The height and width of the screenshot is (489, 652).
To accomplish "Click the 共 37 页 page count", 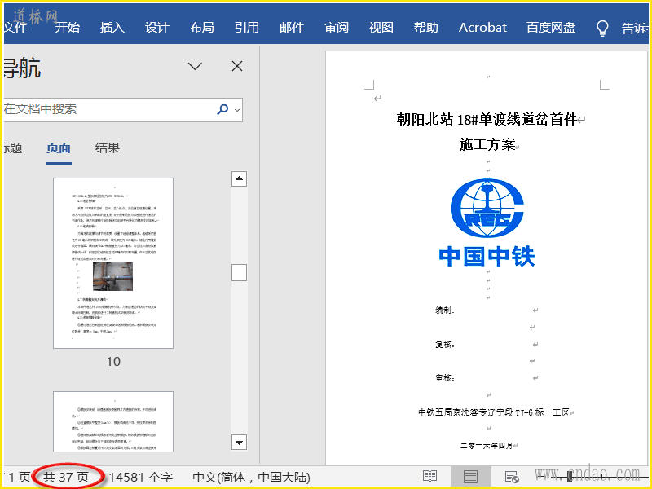I will point(66,478).
